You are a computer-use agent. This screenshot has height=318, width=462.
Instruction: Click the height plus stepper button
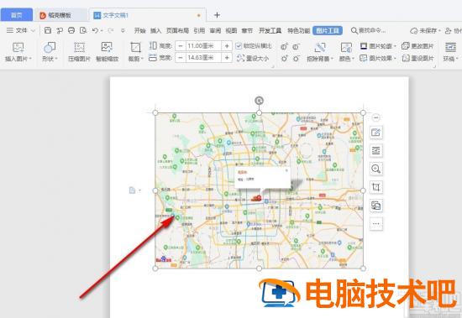pyautogui.click(x=227, y=46)
